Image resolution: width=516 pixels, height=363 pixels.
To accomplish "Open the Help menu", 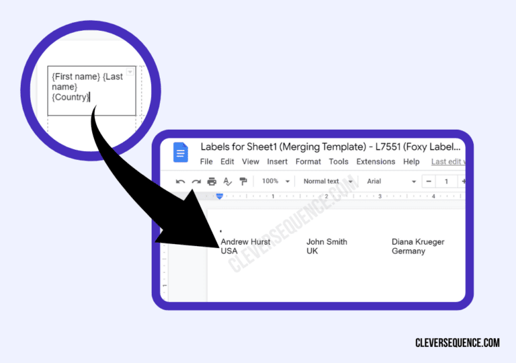I will tap(411, 162).
